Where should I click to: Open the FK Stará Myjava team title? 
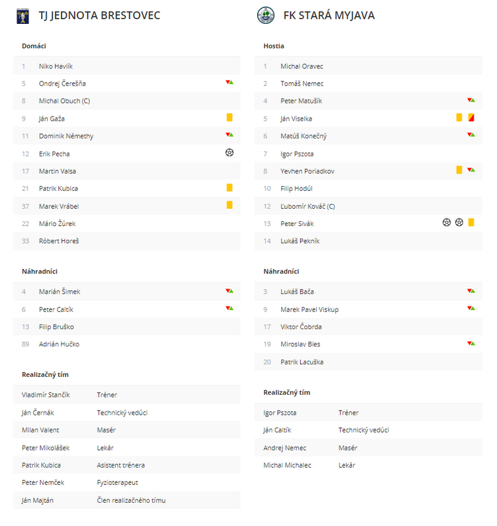(x=329, y=15)
